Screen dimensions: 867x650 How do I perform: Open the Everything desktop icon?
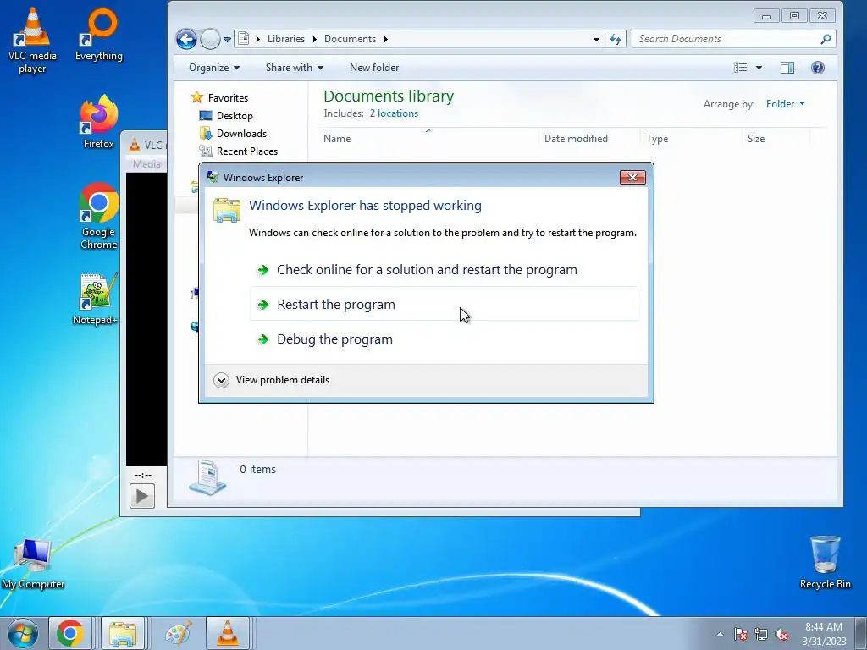click(99, 35)
